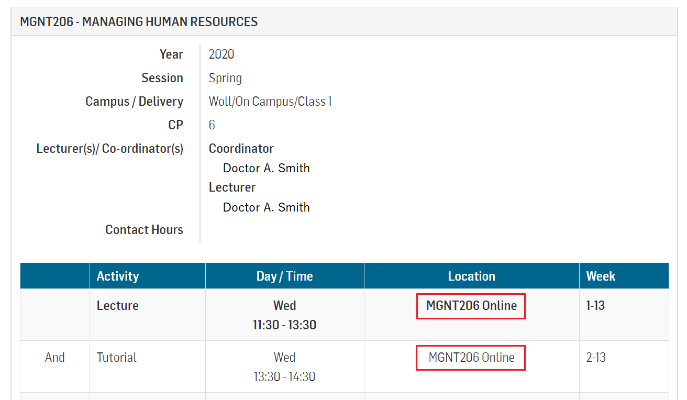Click Doctor A. Smith listed under Coordinator
This screenshot has height=400, width=687.
[266, 168]
